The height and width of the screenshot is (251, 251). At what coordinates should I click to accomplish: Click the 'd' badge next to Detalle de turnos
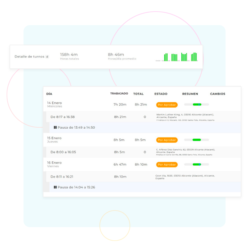click(x=47, y=57)
